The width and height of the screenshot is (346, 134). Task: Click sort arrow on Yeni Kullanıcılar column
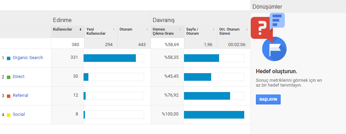coord(114,30)
